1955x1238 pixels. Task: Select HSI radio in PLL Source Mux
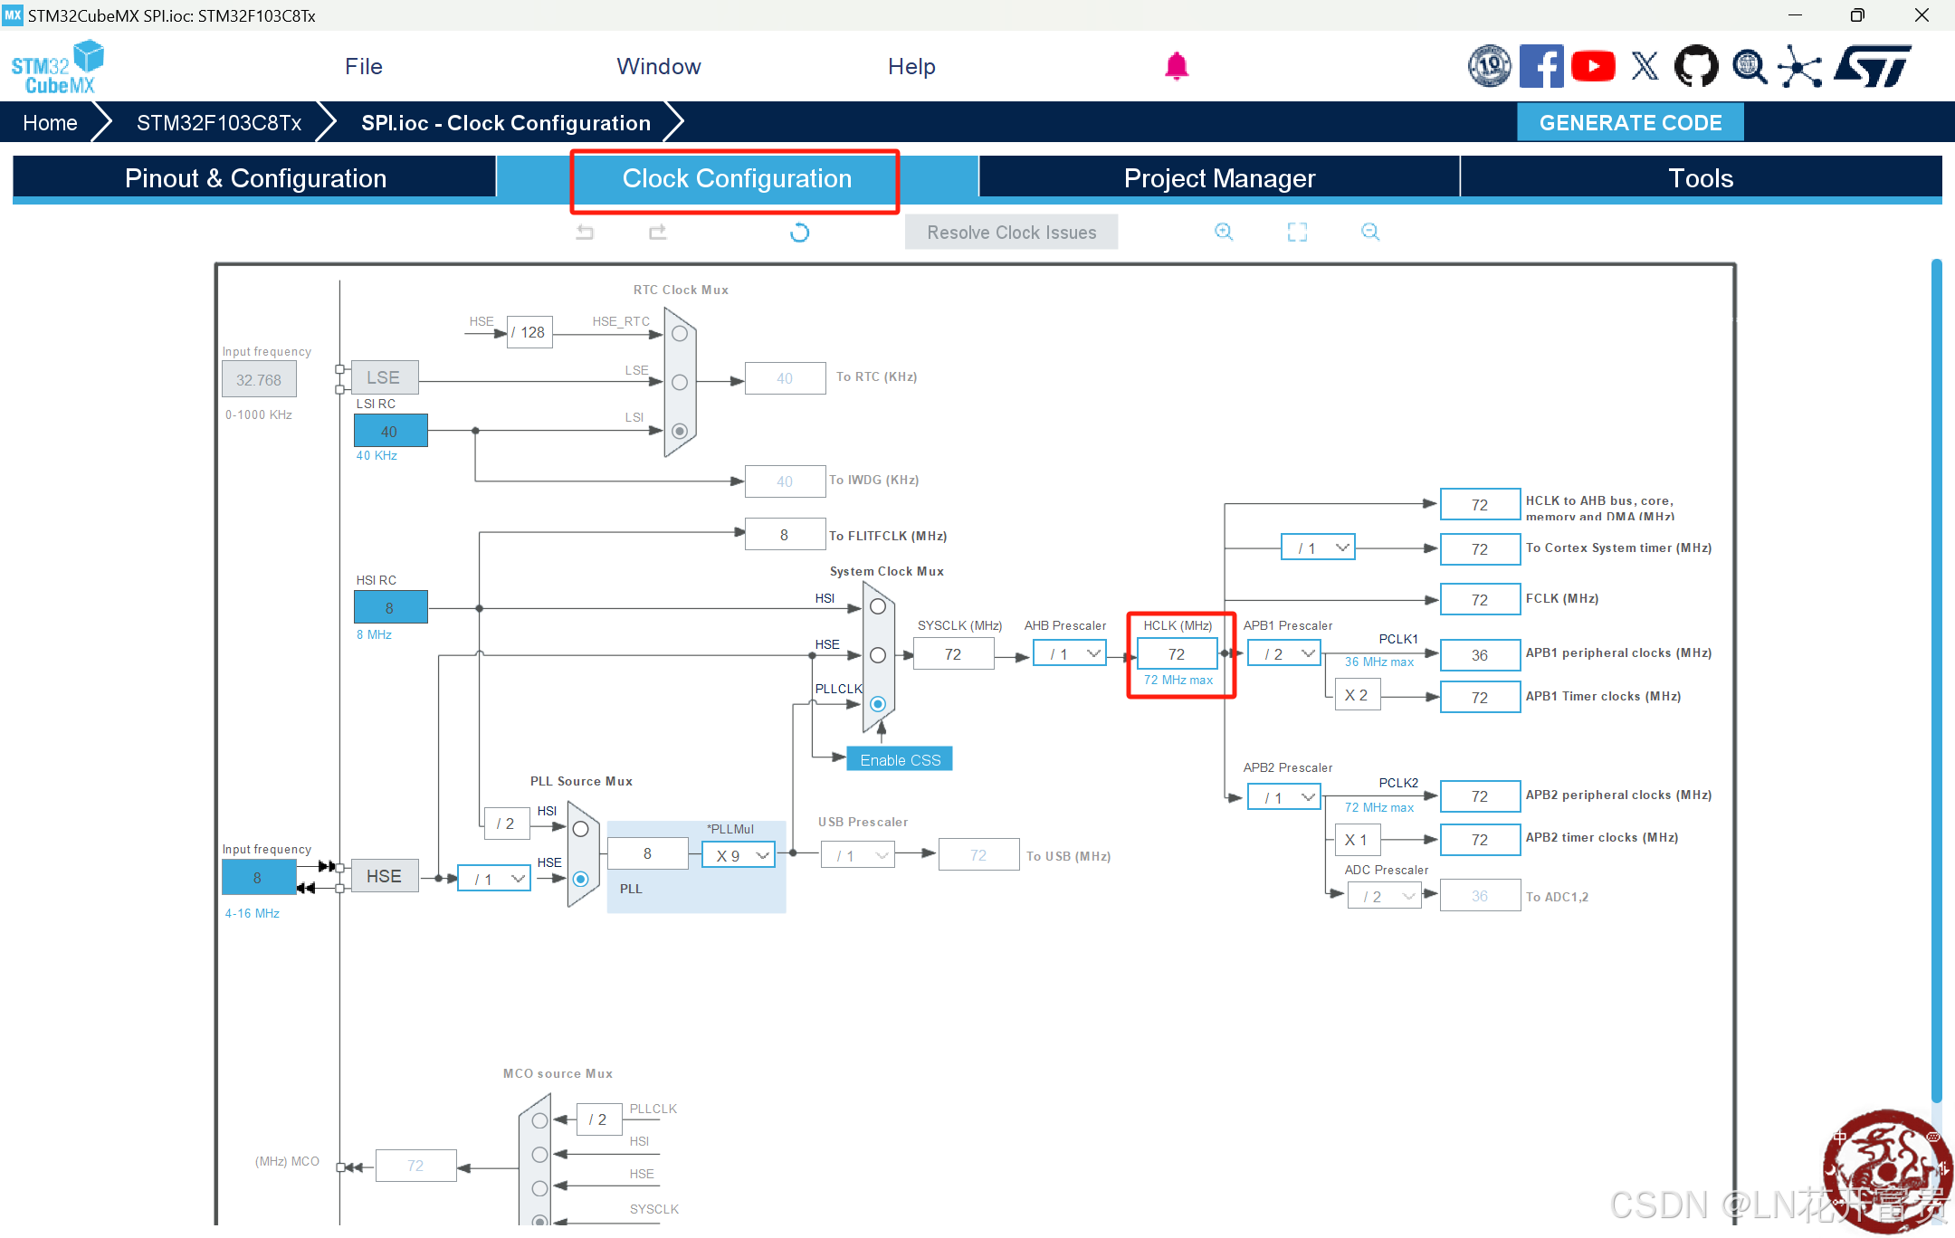pyautogui.click(x=580, y=829)
